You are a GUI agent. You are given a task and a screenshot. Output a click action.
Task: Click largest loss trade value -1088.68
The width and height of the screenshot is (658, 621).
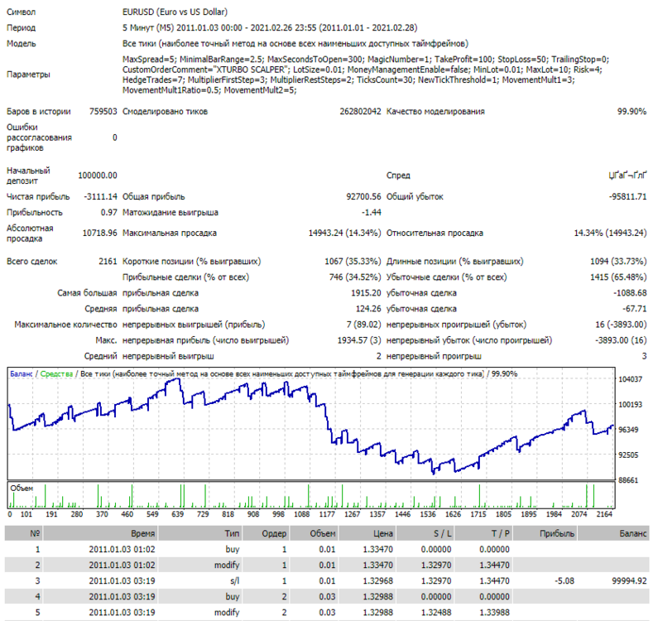(630, 293)
